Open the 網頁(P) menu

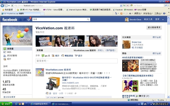pyautogui.click(x=138, y=14)
